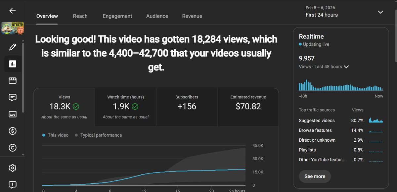Expand the sidebar with the bottom chevron
The width and height of the screenshot is (397, 192).
(23, 154)
